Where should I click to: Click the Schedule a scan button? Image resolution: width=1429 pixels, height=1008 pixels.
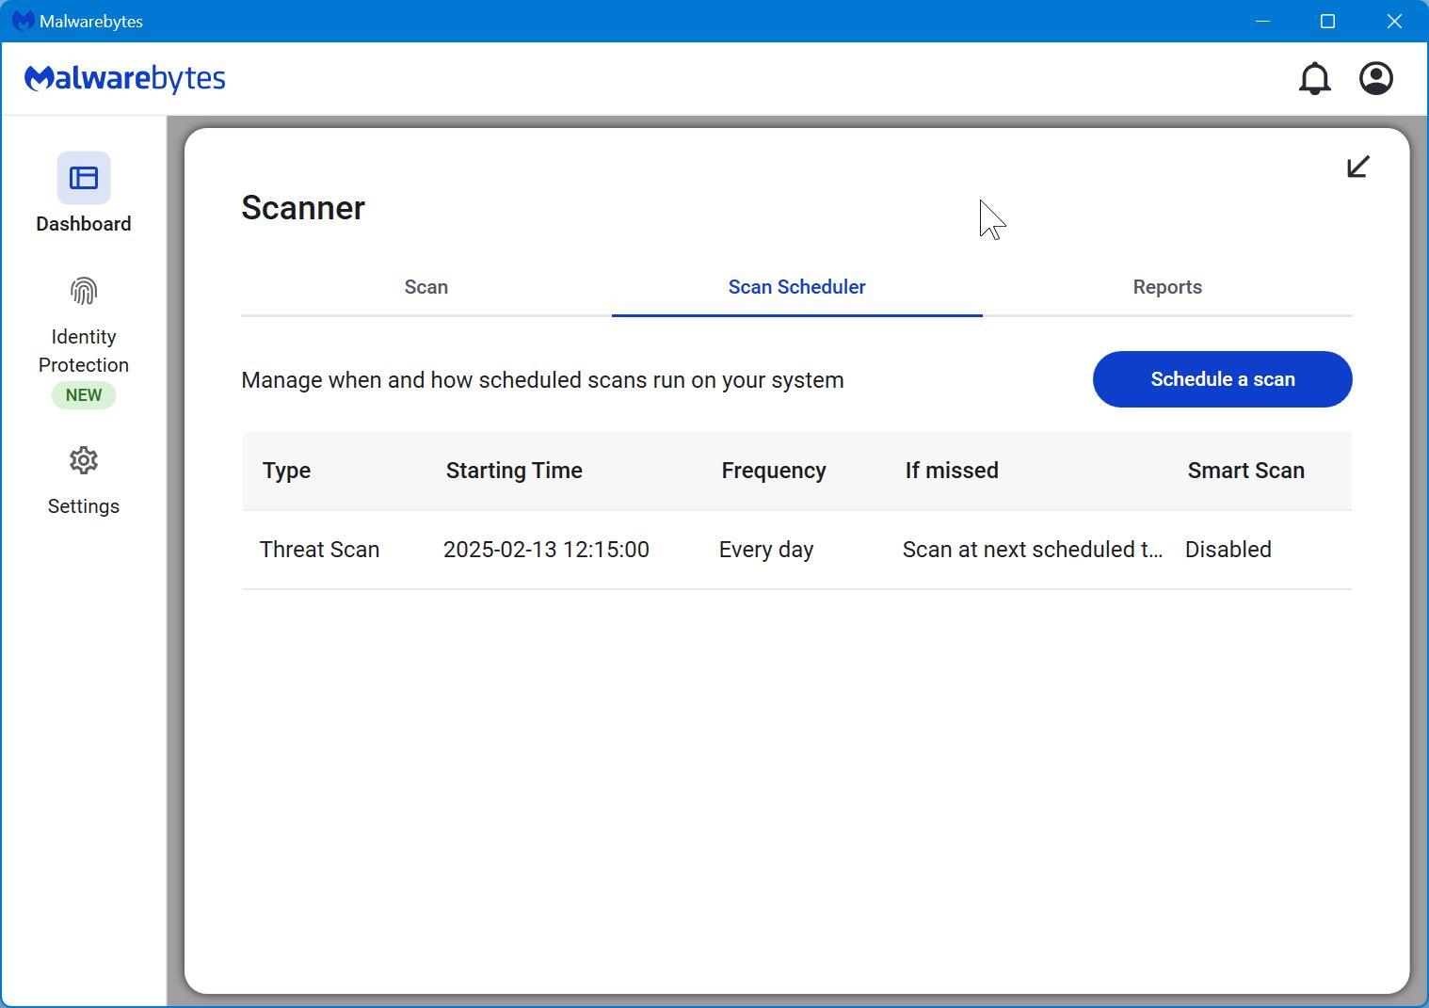pyautogui.click(x=1223, y=379)
